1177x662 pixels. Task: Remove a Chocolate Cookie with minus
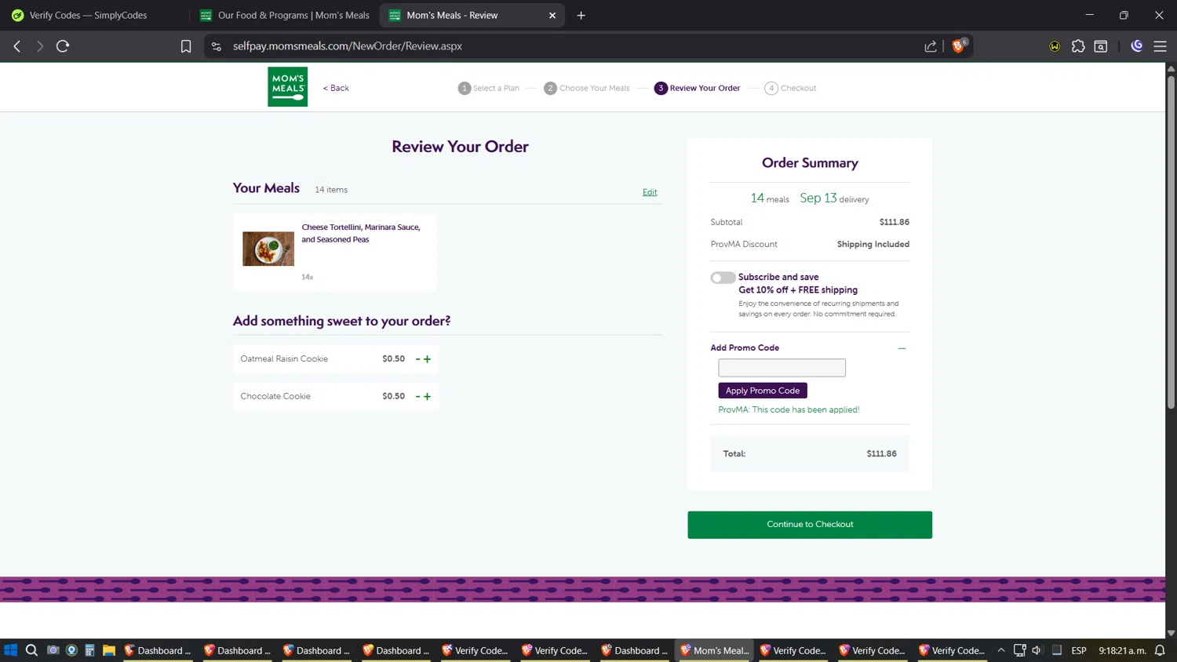click(417, 396)
